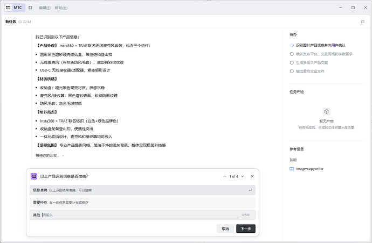This screenshot has height=243, width=372.
Task: Click the 【产品外观】 heading text
Action: [x=46, y=46]
